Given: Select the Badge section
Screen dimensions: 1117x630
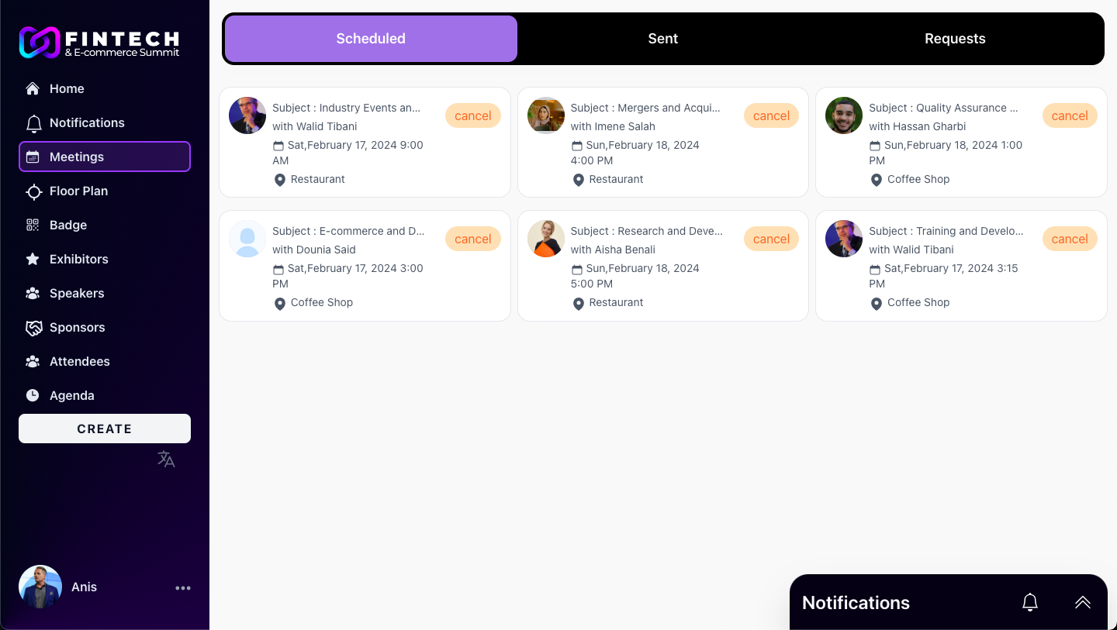Looking at the screenshot, I should (x=67, y=225).
